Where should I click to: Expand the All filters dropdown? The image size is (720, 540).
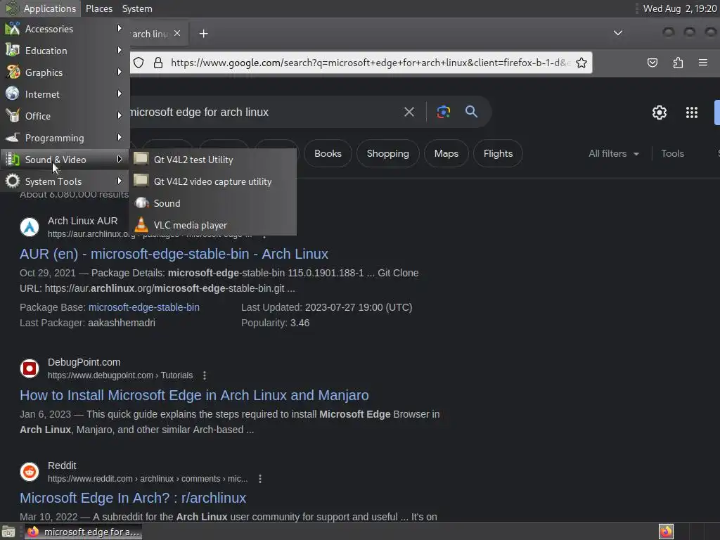[613, 153]
